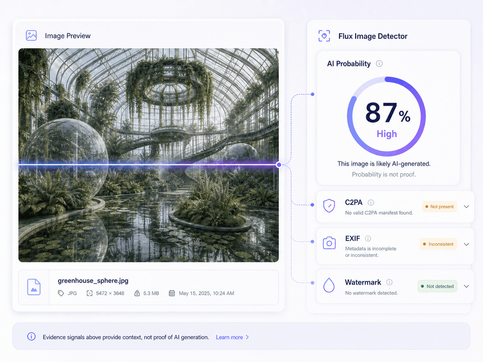Click the dimensions icon next to 5472 × 3648
The image size is (483, 362).
[x=89, y=293]
